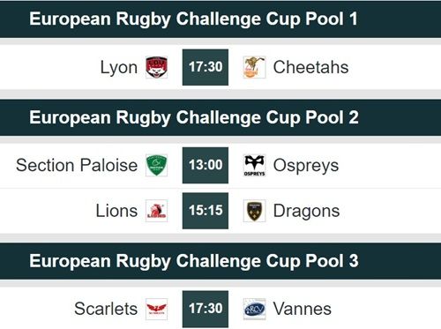The height and width of the screenshot is (329, 441).
Task: Select the Challenge Cup Pool 3 header
Action: click(x=220, y=261)
